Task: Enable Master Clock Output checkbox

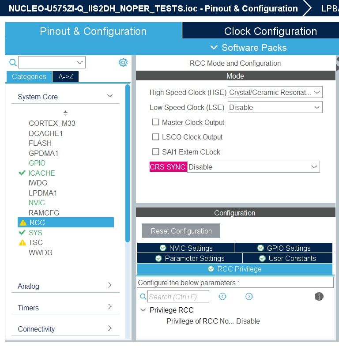Action: (155, 122)
